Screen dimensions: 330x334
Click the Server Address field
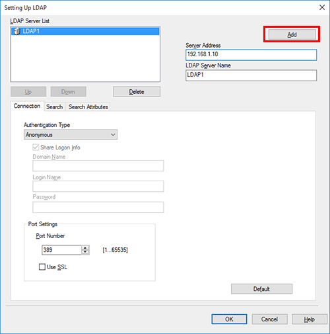[251, 55]
